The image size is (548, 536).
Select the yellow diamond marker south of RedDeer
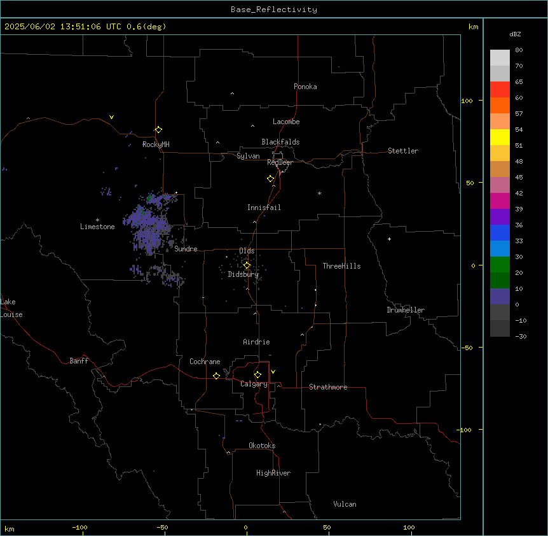tap(271, 178)
